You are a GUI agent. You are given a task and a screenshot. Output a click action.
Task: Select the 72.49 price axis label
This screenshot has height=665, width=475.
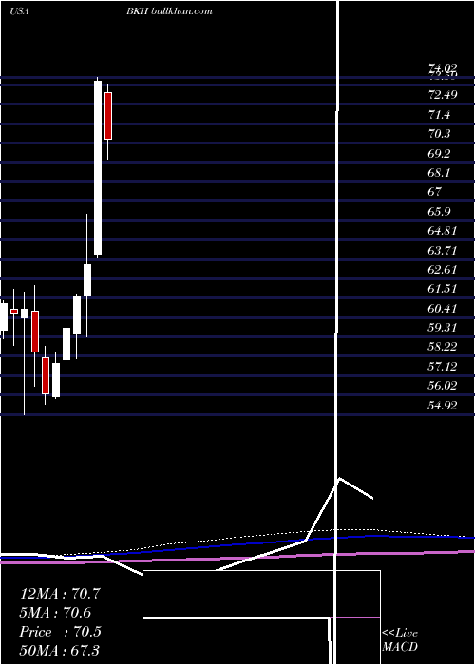(x=443, y=95)
